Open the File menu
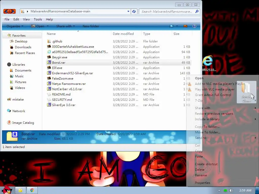Screen dimensions: 259x194 pyautogui.click(x=7, y=19)
